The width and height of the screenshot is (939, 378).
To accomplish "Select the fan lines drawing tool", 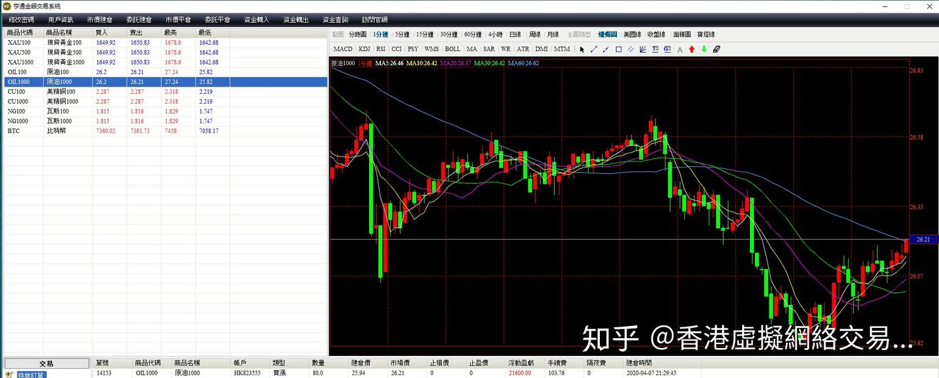I will click(x=642, y=49).
